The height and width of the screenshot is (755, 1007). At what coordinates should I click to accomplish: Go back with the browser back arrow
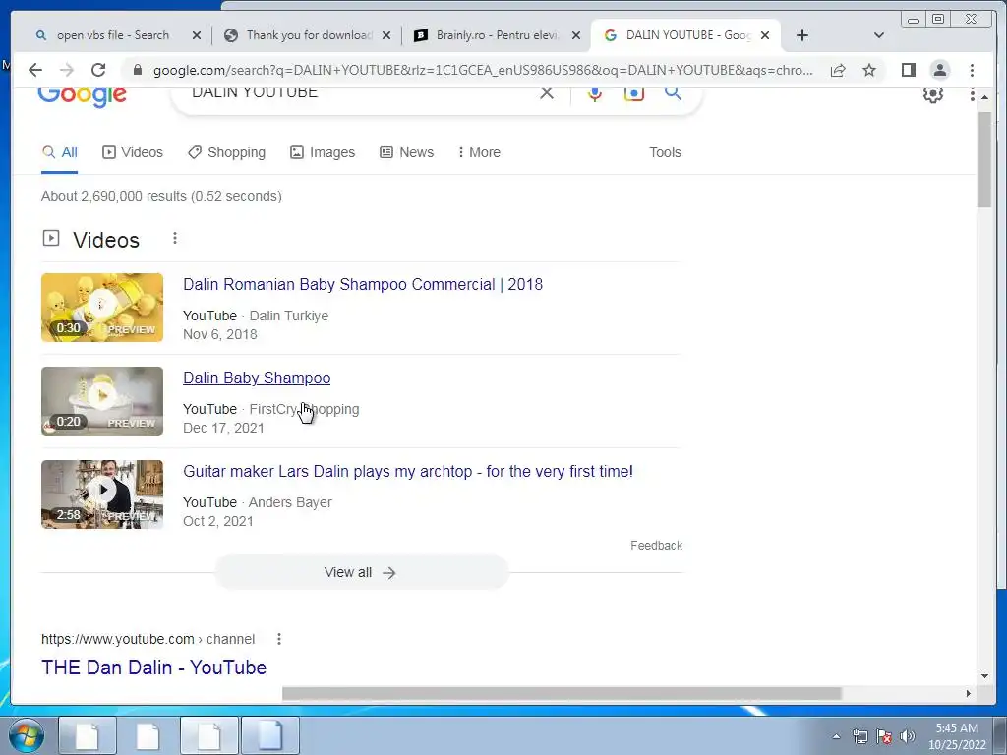35,70
